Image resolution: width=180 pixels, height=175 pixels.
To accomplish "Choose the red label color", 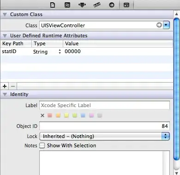I will click(x=50, y=115).
